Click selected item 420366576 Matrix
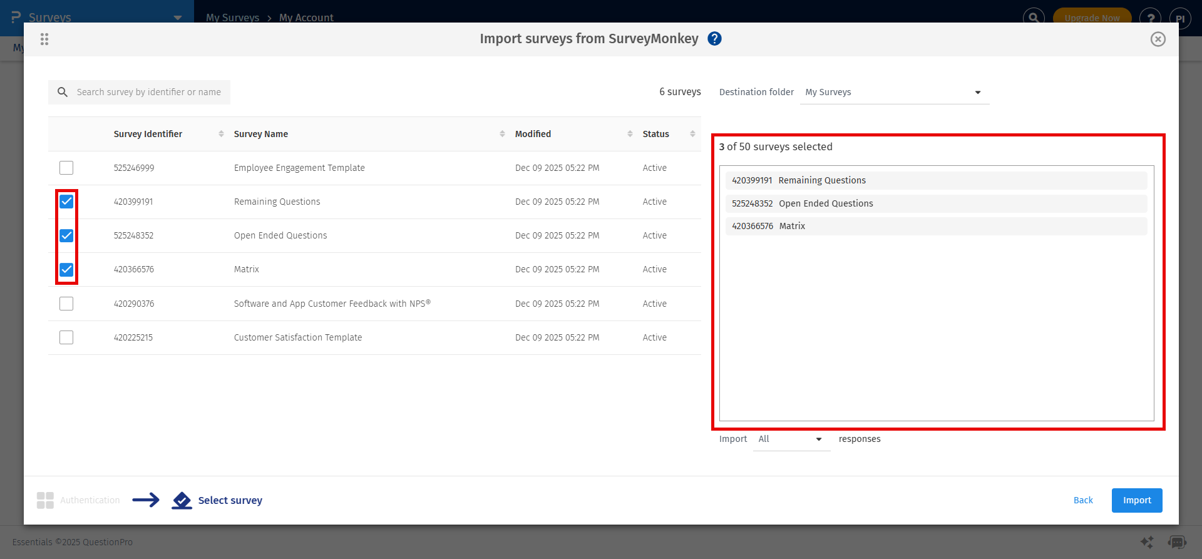Image resolution: width=1202 pixels, height=559 pixels. click(x=937, y=226)
